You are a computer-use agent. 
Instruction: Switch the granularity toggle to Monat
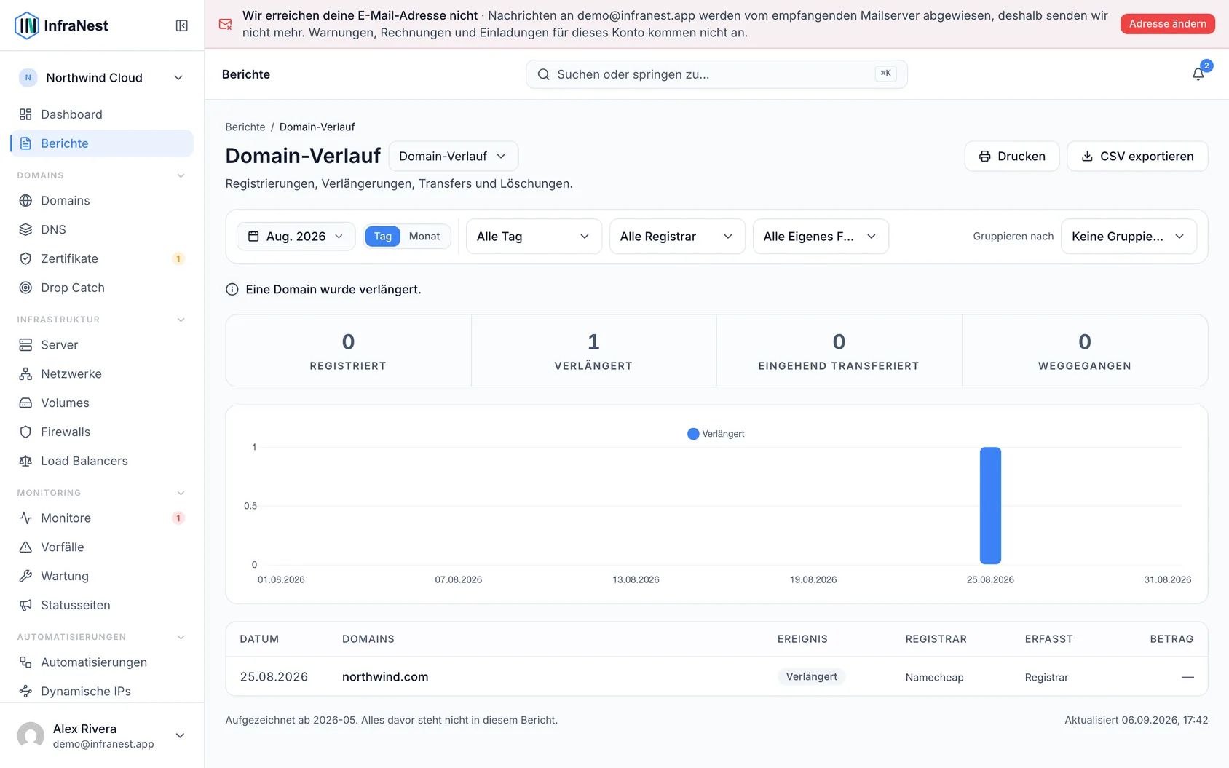(424, 236)
